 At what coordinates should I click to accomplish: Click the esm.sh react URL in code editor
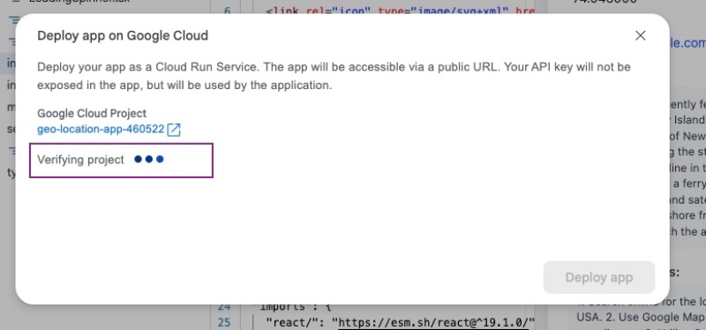(x=434, y=322)
